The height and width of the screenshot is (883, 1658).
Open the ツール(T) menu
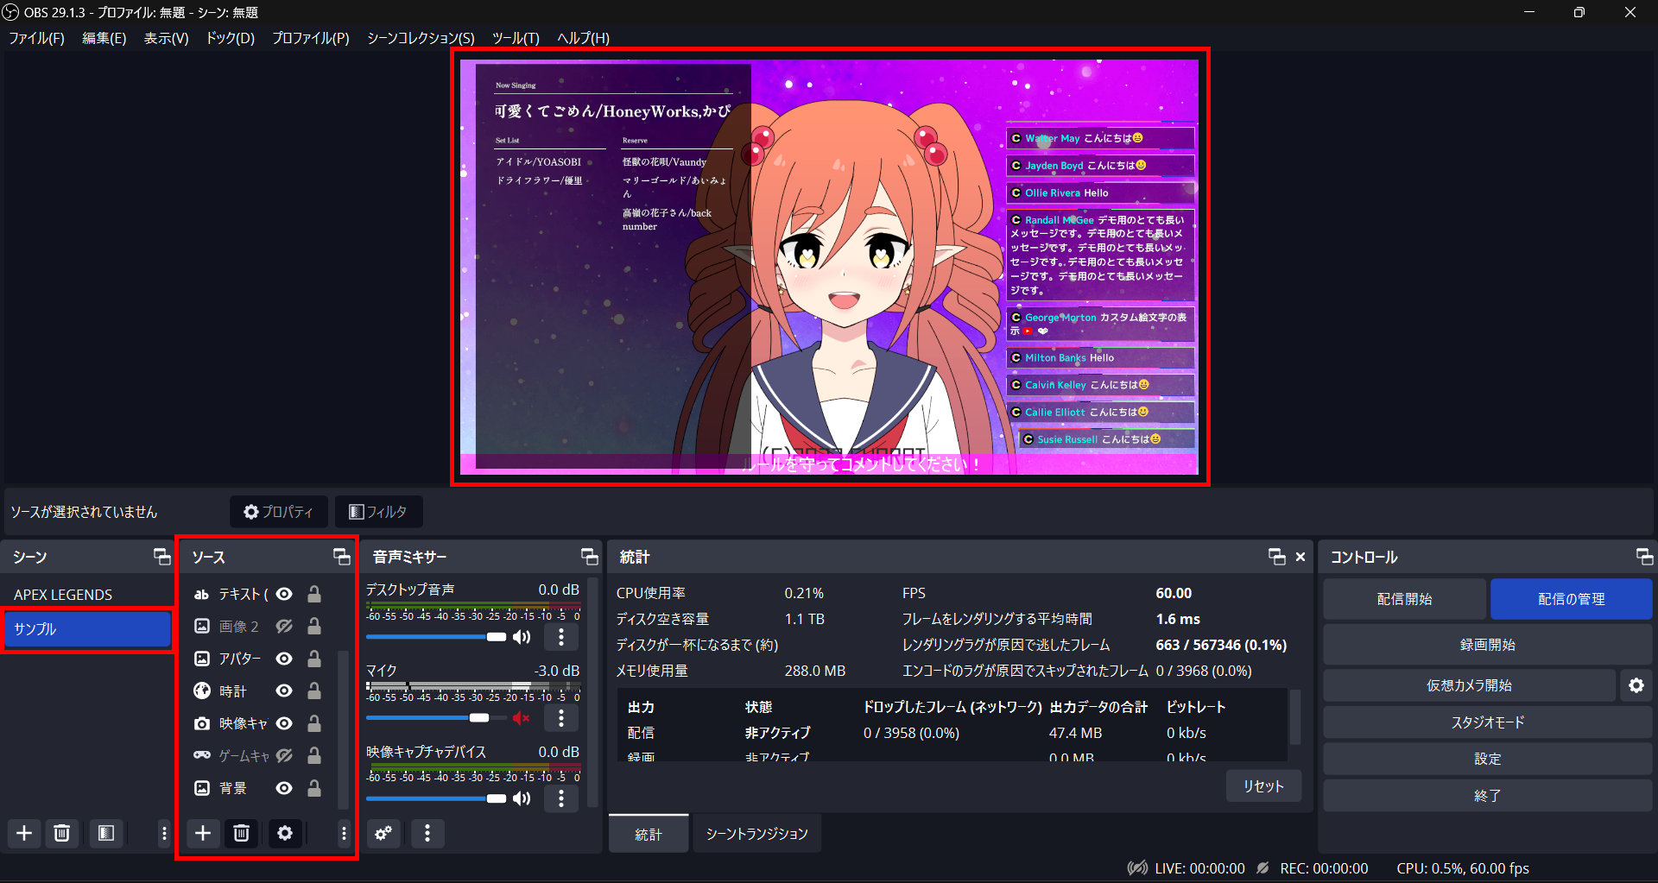tap(516, 38)
